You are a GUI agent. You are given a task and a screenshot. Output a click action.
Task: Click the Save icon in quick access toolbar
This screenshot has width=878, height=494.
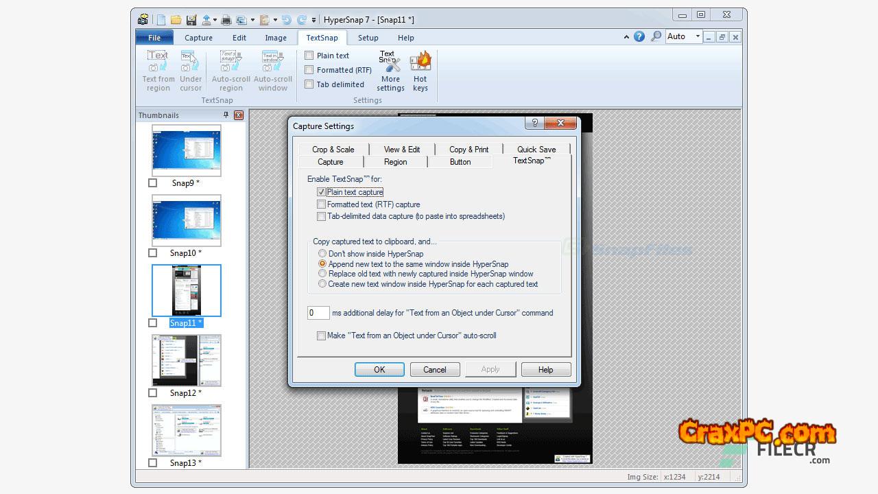[191, 20]
